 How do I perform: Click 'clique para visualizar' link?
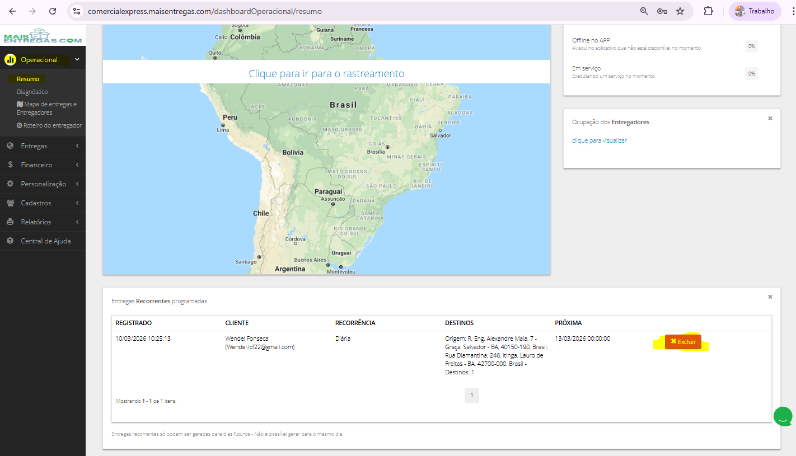(600, 141)
